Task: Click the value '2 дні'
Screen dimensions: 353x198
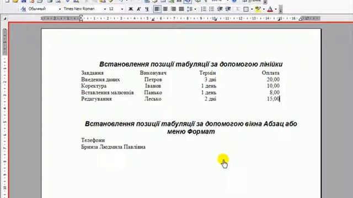Action: [211, 99]
